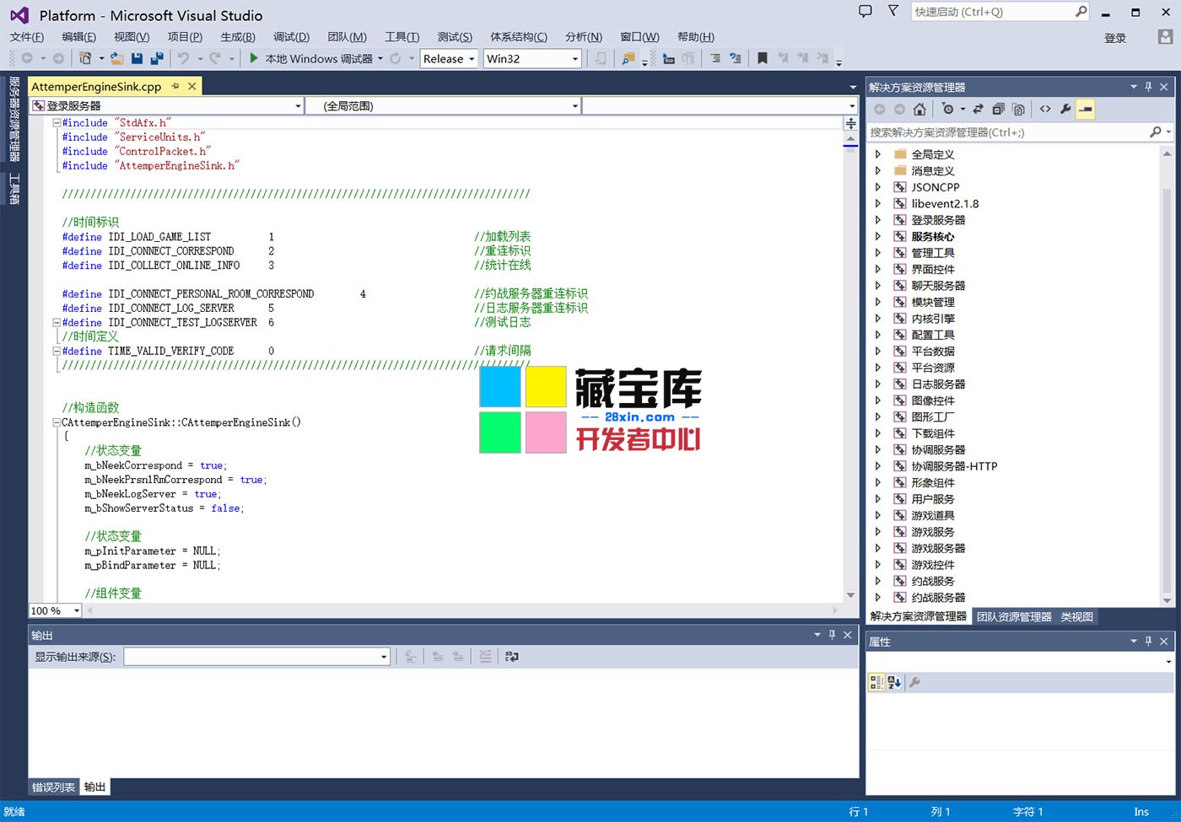This screenshot has width=1181, height=822.
Task: Toggle auto-hide pin on Properties panel
Action: pyautogui.click(x=1148, y=642)
